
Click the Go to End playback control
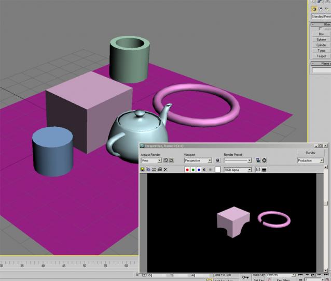(x=326, y=275)
